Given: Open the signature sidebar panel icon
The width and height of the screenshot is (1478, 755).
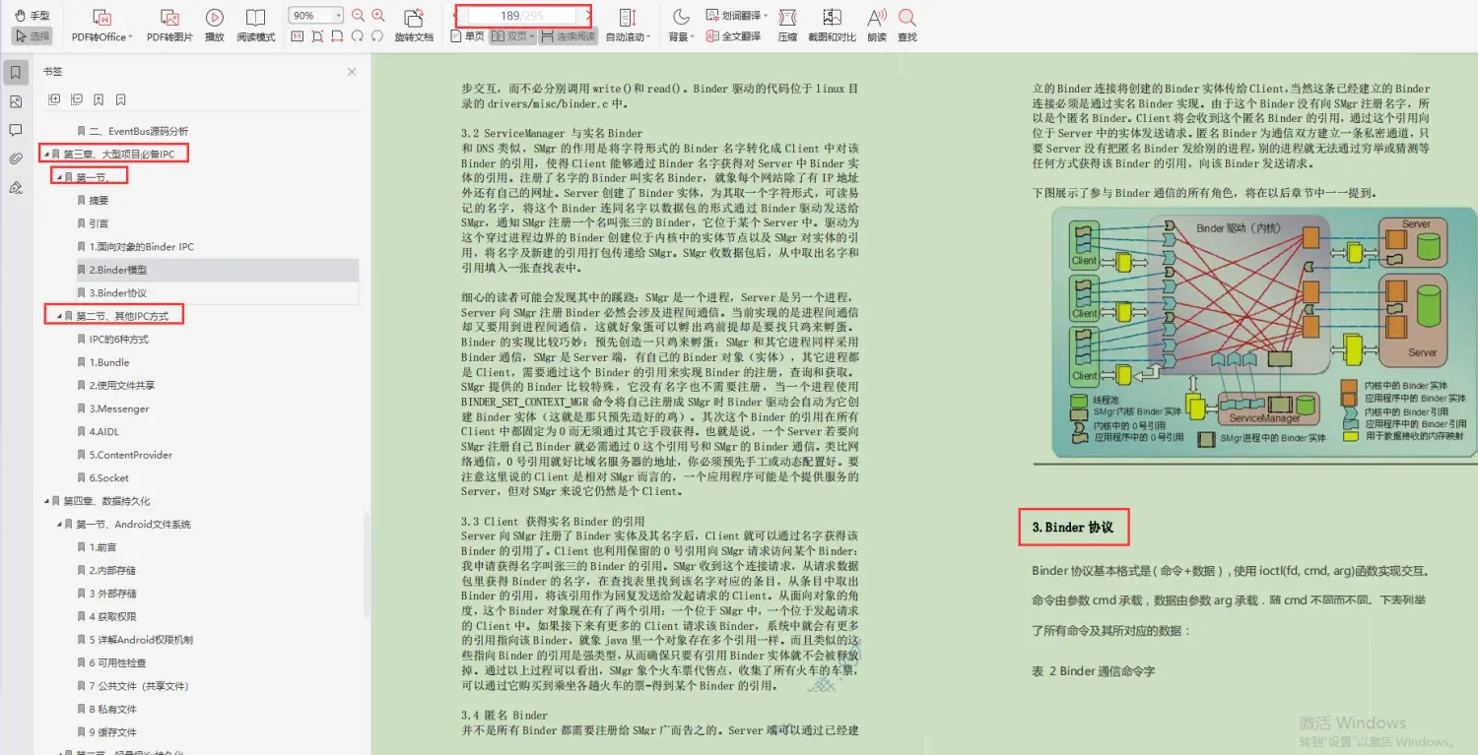Looking at the screenshot, I should pyautogui.click(x=16, y=187).
